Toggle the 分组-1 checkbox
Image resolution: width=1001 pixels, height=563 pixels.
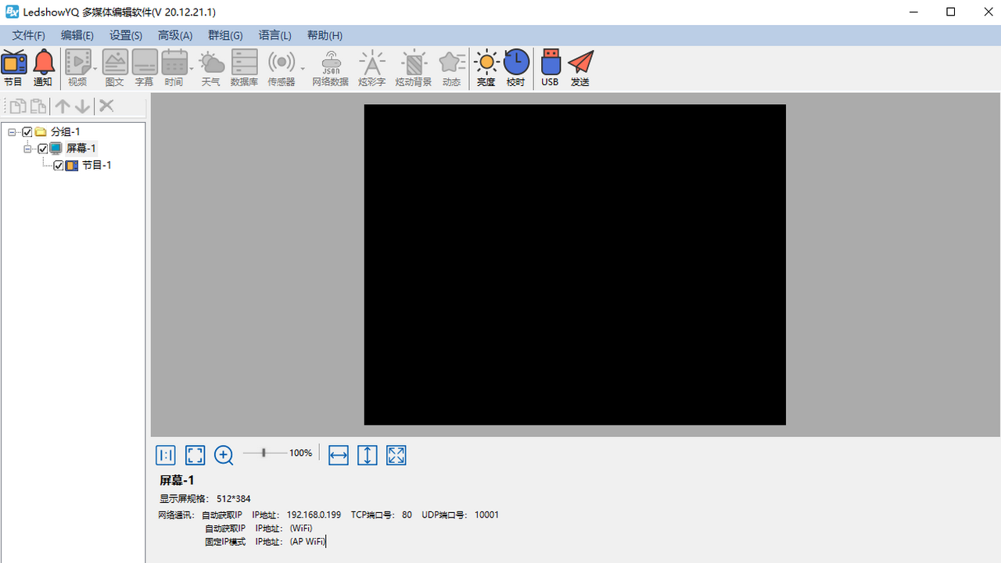[27, 132]
